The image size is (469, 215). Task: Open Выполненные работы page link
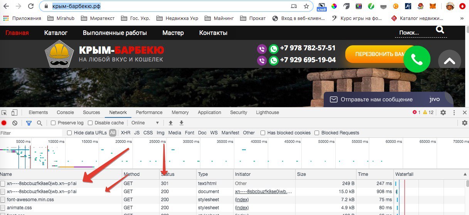pos(115,33)
